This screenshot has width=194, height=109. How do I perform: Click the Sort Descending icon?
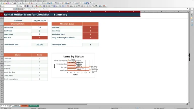click(60, 3)
